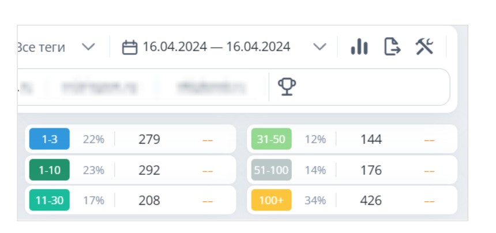Image resolution: width=496 pixels, height=233 pixels.
Task: Select the middle blurred domain tab
Action: pyautogui.click(x=100, y=87)
